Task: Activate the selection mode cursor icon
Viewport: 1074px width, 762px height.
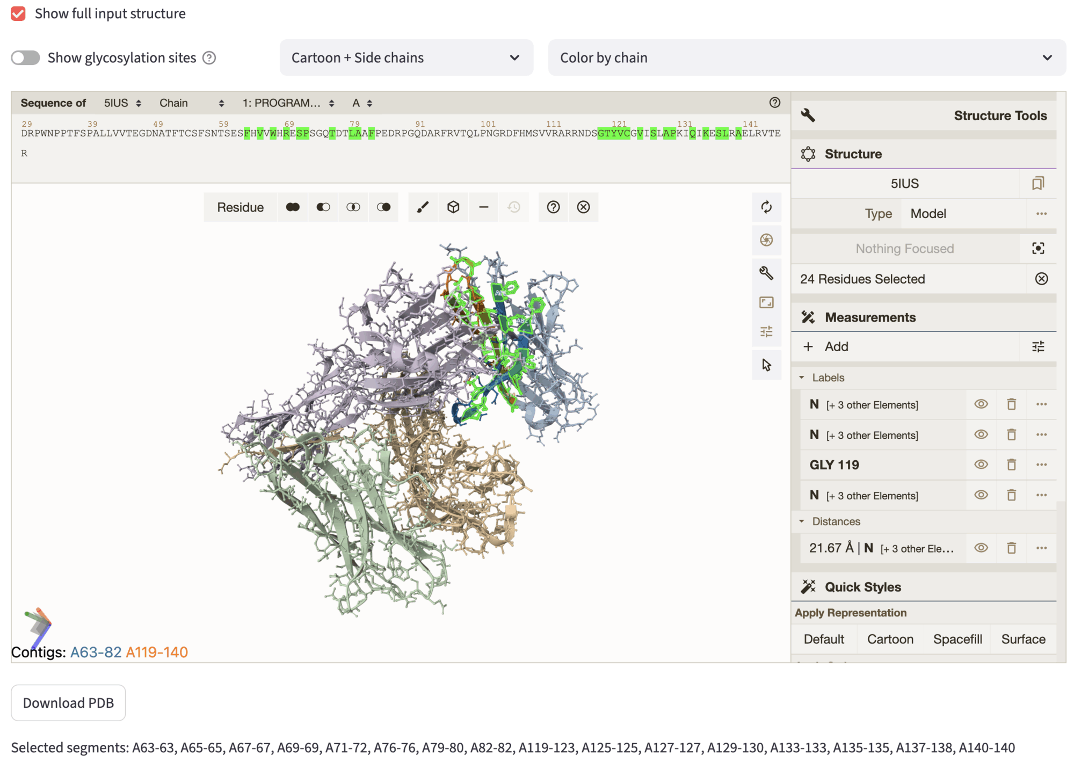Action: coord(766,365)
